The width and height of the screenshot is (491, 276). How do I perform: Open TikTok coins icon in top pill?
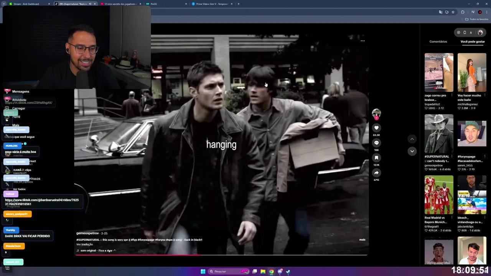click(x=458, y=33)
